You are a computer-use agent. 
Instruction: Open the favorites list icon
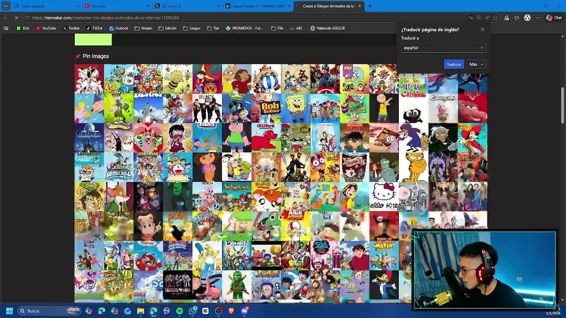(x=516, y=18)
